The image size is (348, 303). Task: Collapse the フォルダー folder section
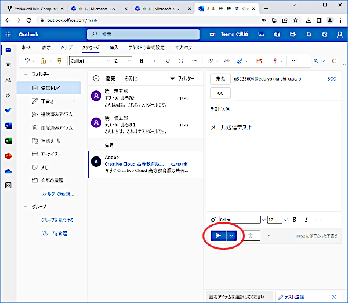point(26,75)
